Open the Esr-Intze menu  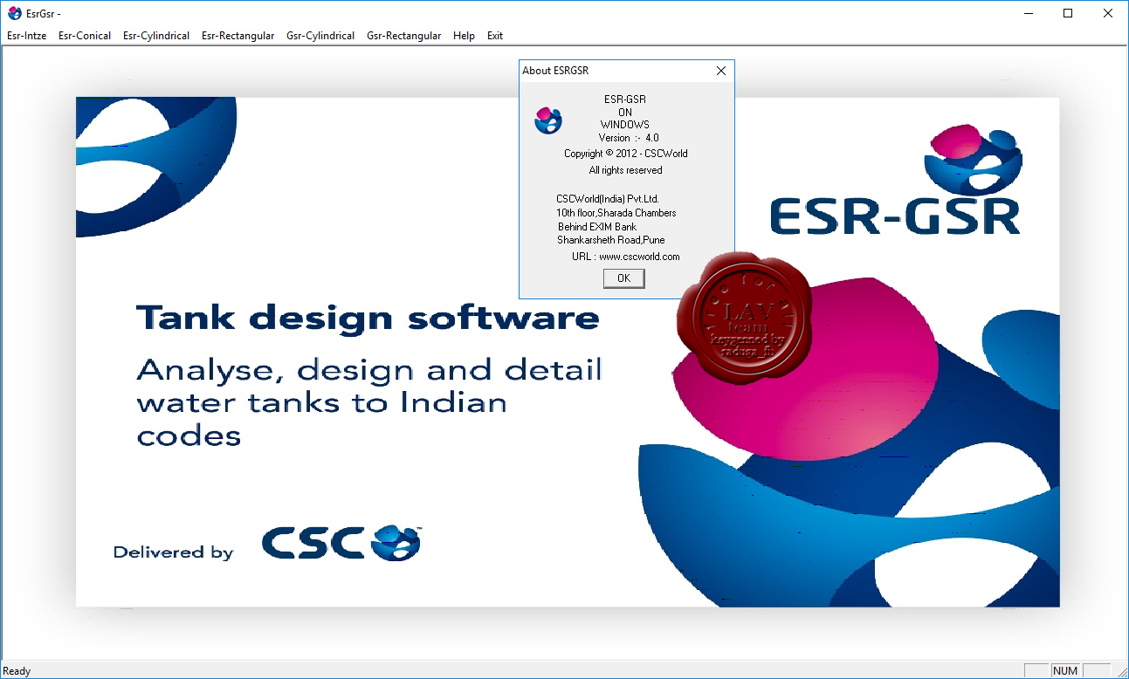coord(26,36)
